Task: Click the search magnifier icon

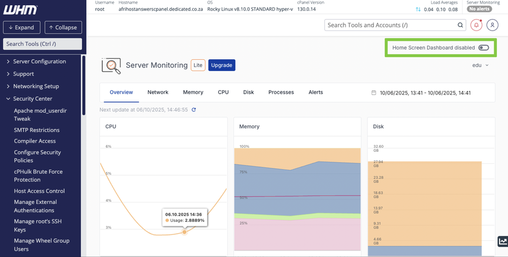Action: 460,25
